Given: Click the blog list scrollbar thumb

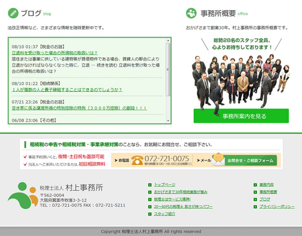Looking at the screenshot, I should point(168,69).
